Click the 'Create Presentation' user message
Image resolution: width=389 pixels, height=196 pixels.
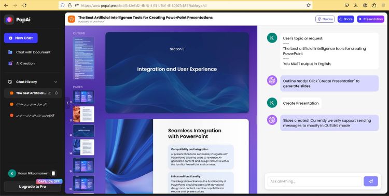[x=301, y=103]
